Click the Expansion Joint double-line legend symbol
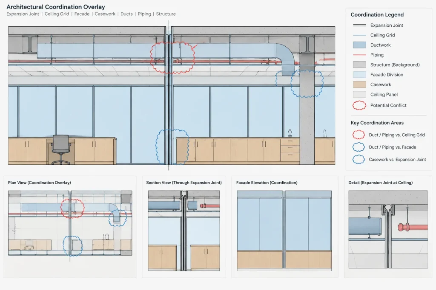Image resolution: width=436 pixels, height=290 pixels. 359,25
